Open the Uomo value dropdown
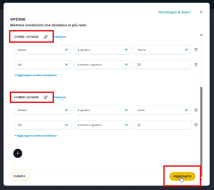 pyautogui.click(x=163, y=110)
